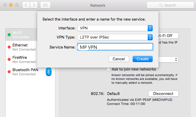The height and width of the screenshot is (117, 196).
Task: Click the Bluetooth icon beside Bluetooth PAN
Action: pos(49,72)
